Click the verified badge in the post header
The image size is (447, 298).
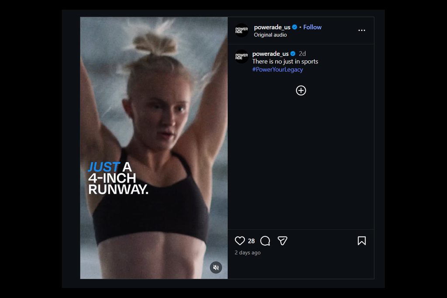pos(295,27)
